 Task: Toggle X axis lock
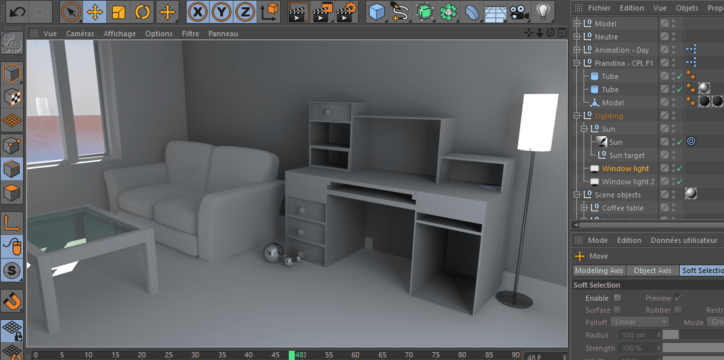(196, 12)
